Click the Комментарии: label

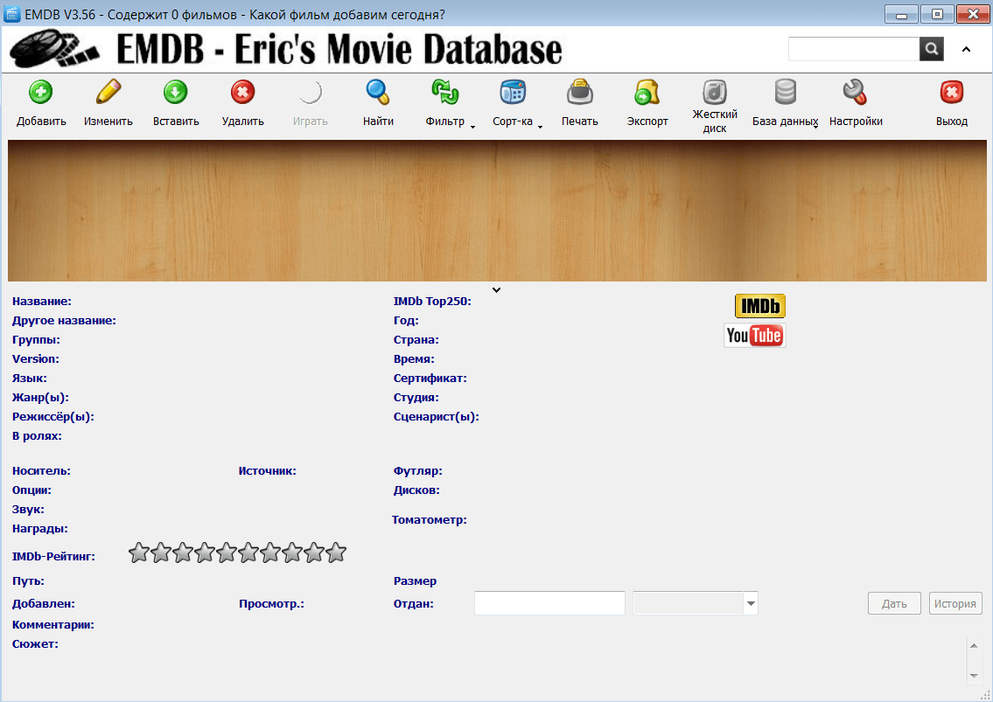(x=53, y=625)
